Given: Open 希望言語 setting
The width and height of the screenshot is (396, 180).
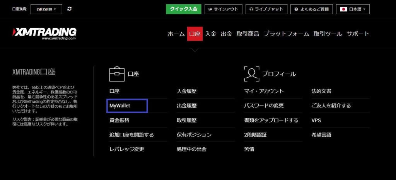Looking at the screenshot, I should click(321, 135).
